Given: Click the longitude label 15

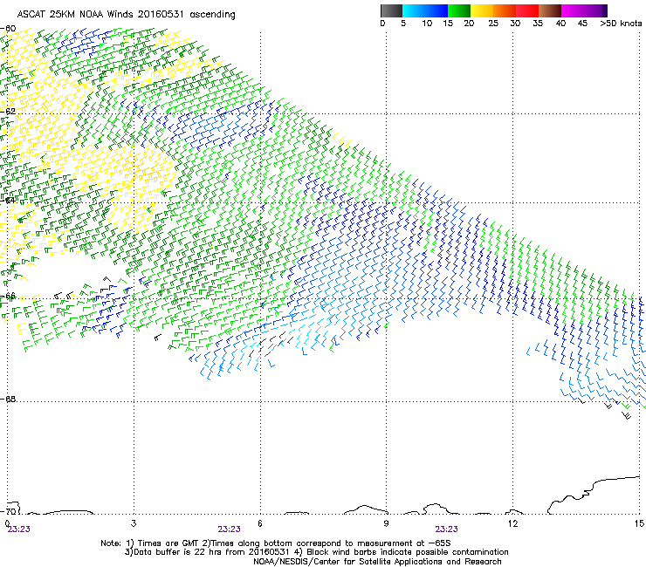Looking at the screenshot, I should click(639, 523).
